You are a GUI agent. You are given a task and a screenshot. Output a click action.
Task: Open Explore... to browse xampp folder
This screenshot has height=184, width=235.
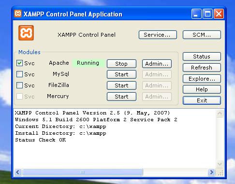click(202, 79)
